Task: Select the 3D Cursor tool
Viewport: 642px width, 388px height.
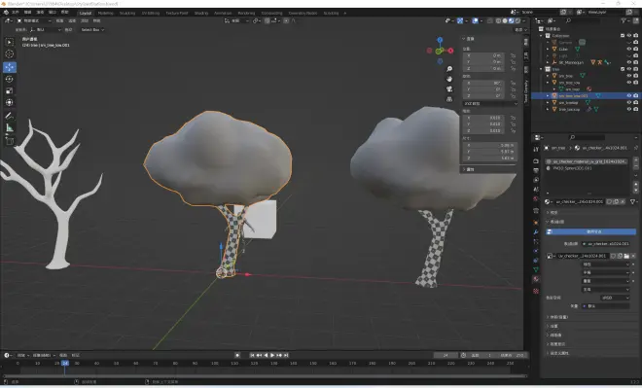Action: (x=10, y=54)
